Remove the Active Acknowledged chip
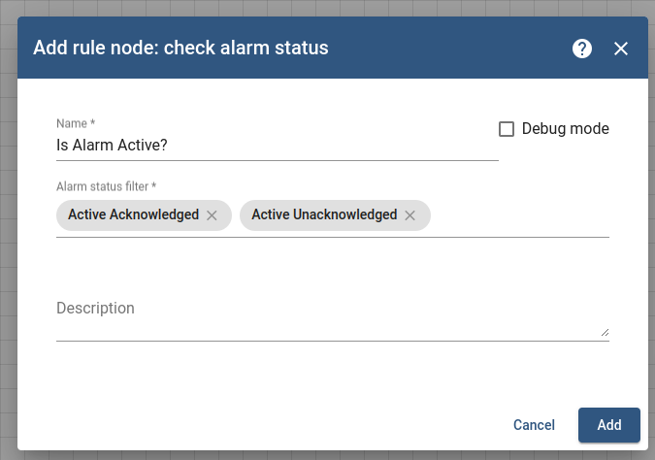 pos(212,215)
